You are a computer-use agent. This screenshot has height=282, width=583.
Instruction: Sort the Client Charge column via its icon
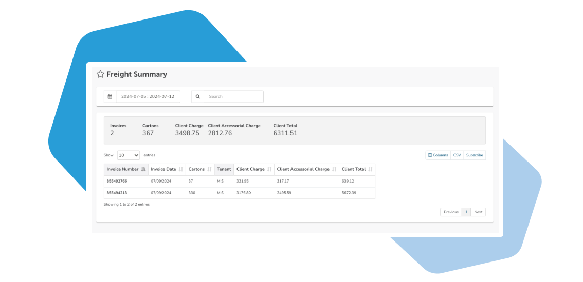coord(269,169)
